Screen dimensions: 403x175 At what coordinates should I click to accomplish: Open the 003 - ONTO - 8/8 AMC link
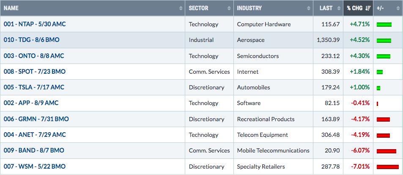34,56
